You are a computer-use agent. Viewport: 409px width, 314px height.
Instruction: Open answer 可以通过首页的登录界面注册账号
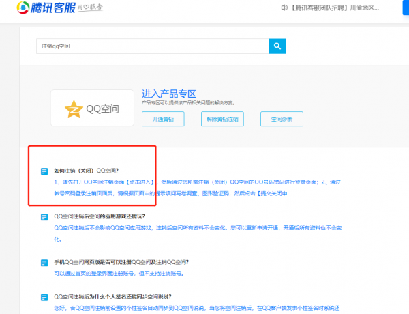[x=119, y=274]
